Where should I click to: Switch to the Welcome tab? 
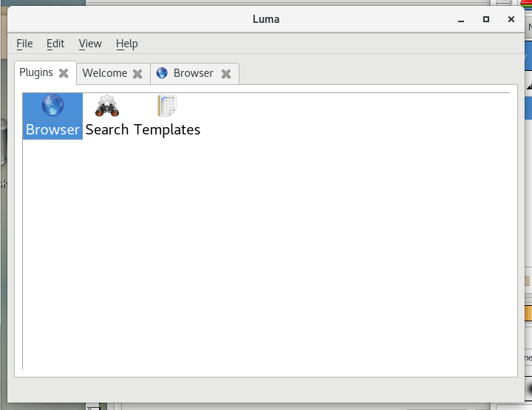tap(104, 73)
